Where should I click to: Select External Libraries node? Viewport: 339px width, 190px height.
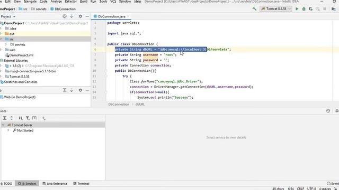click(x=15, y=61)
